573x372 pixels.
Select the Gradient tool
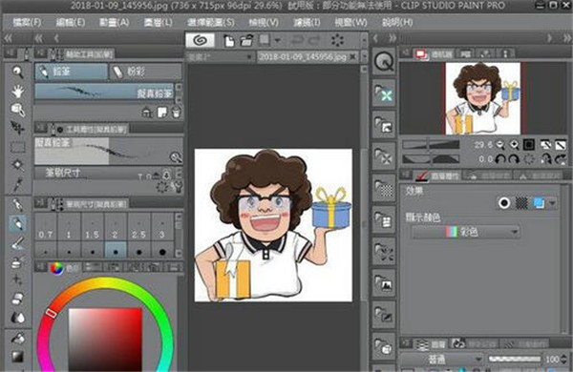tap(17, 357)
